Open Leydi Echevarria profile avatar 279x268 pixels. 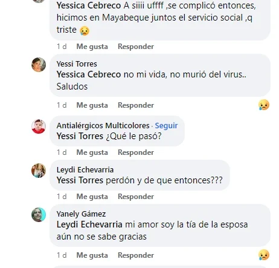39,171
